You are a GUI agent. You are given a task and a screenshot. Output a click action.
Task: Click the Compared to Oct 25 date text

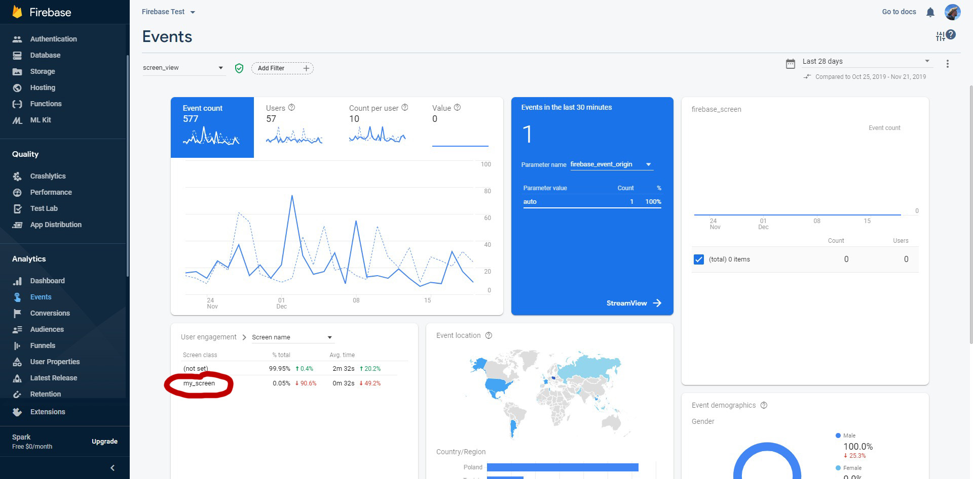(x=870, y=77)
